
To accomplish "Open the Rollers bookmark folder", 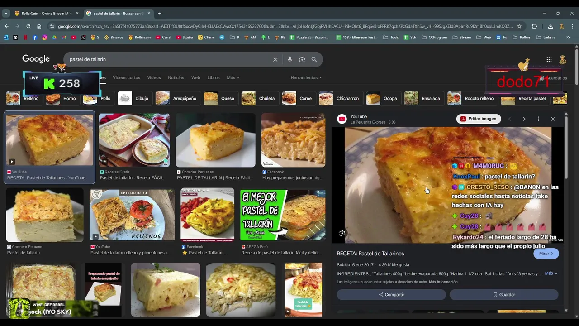I will (522, 38).
